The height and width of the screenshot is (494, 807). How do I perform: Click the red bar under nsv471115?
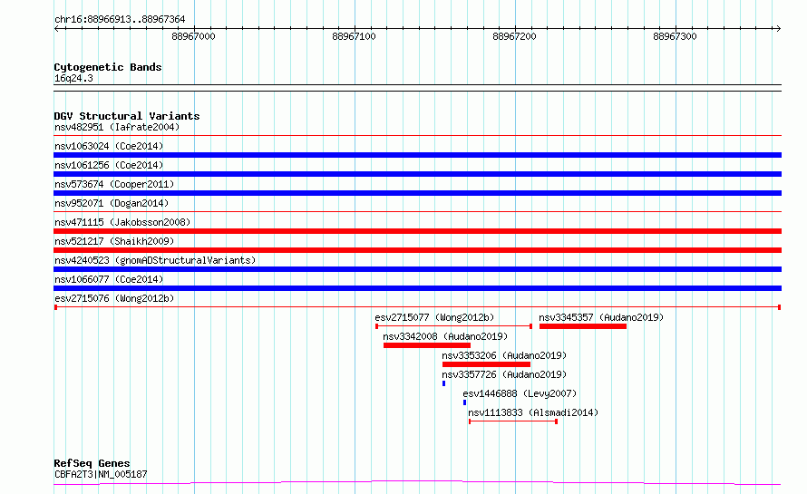[x=417, y=231]
